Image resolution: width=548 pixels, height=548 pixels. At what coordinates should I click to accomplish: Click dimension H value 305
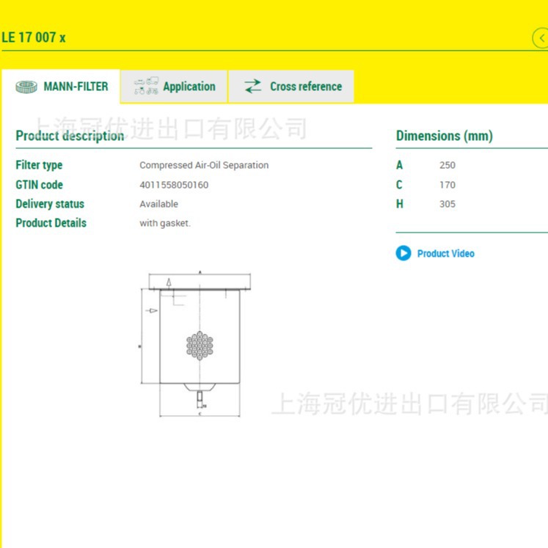pos(447,204)
